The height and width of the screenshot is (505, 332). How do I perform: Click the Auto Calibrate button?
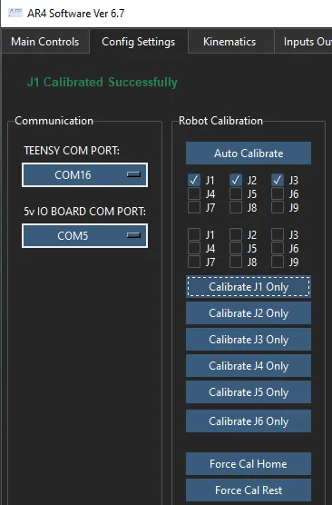point(249,153)
